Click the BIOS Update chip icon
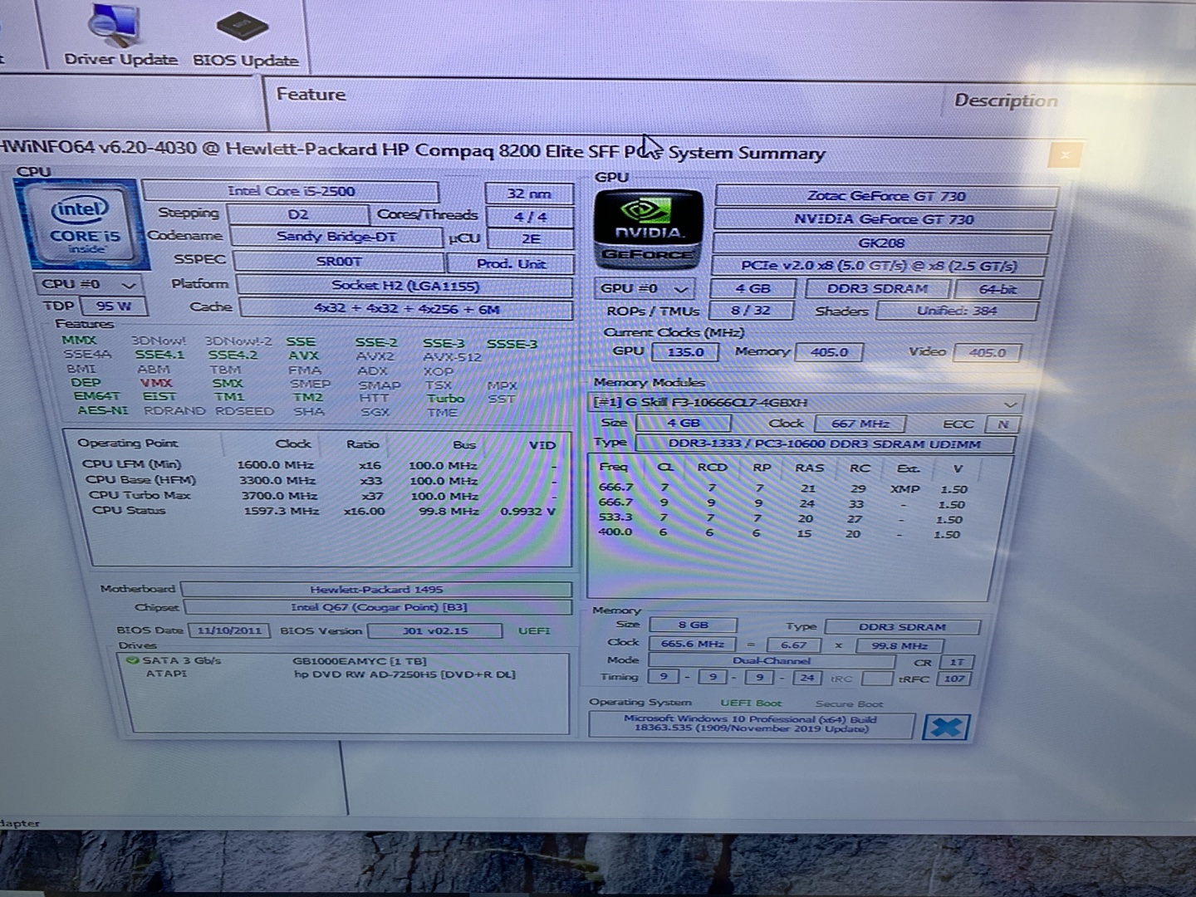1196x897 pixels. (x=245, y=37)
